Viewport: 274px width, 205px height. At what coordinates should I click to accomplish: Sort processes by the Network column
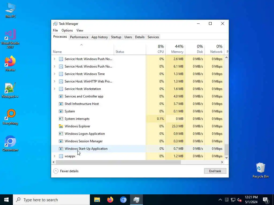pyautogui.click(x=214, y=49)
